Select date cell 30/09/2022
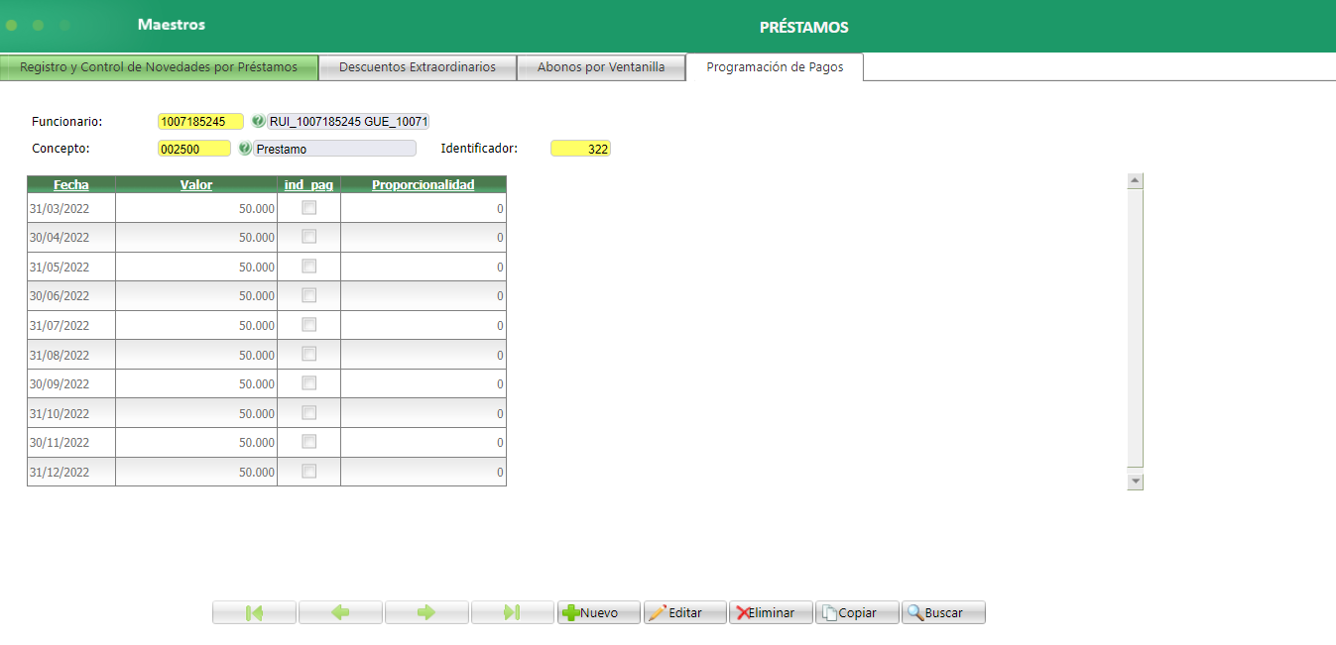The height and width of the screenshot is (645, 1336). (71, 383)
